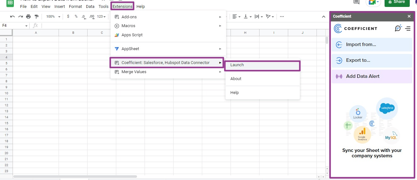This screenshot has height=180, width=417.
Task: Click Import from... in Coefficient sidebar
Action: (372, 44)
